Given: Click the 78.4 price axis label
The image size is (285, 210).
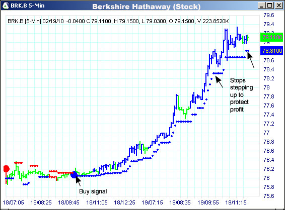Looking at the screenshot, I should click(269, 69).
